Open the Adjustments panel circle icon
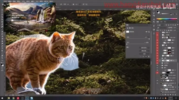Screen dimensions: 179x100 [x=154, y=29]
